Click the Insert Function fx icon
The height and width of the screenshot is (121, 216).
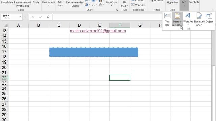pos(48,17)
